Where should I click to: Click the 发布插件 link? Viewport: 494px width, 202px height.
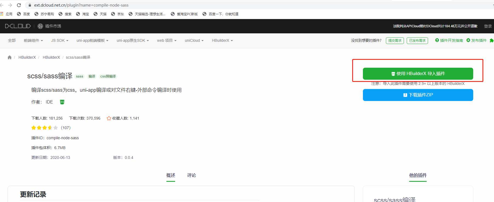point(476,40)
